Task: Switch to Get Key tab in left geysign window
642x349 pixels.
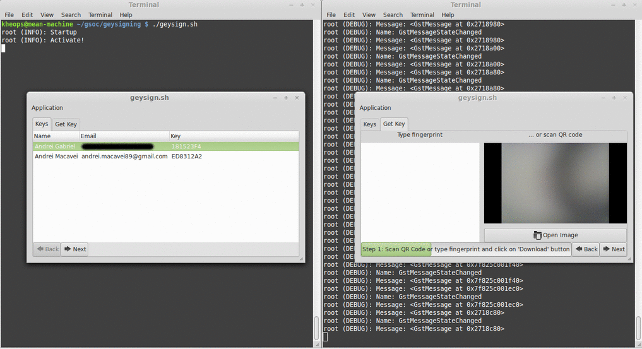Action: [x=66, y=124]
